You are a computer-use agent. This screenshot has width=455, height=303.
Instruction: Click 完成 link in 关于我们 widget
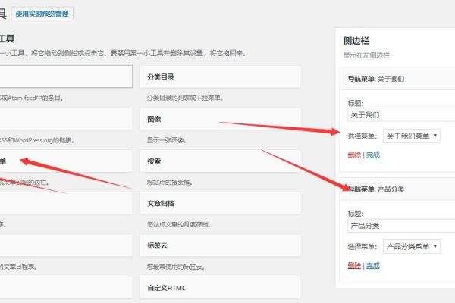tap(372, 155)
